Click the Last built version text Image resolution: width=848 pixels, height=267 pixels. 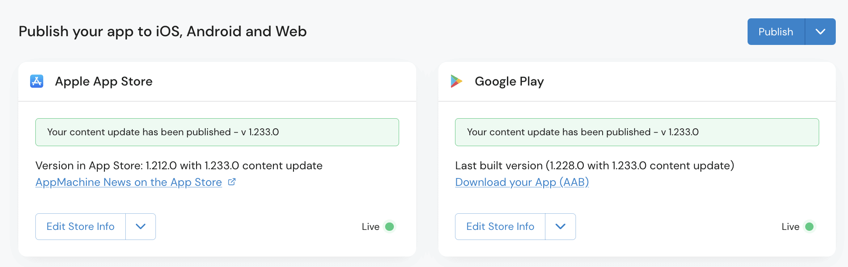(x=594, y=166)
